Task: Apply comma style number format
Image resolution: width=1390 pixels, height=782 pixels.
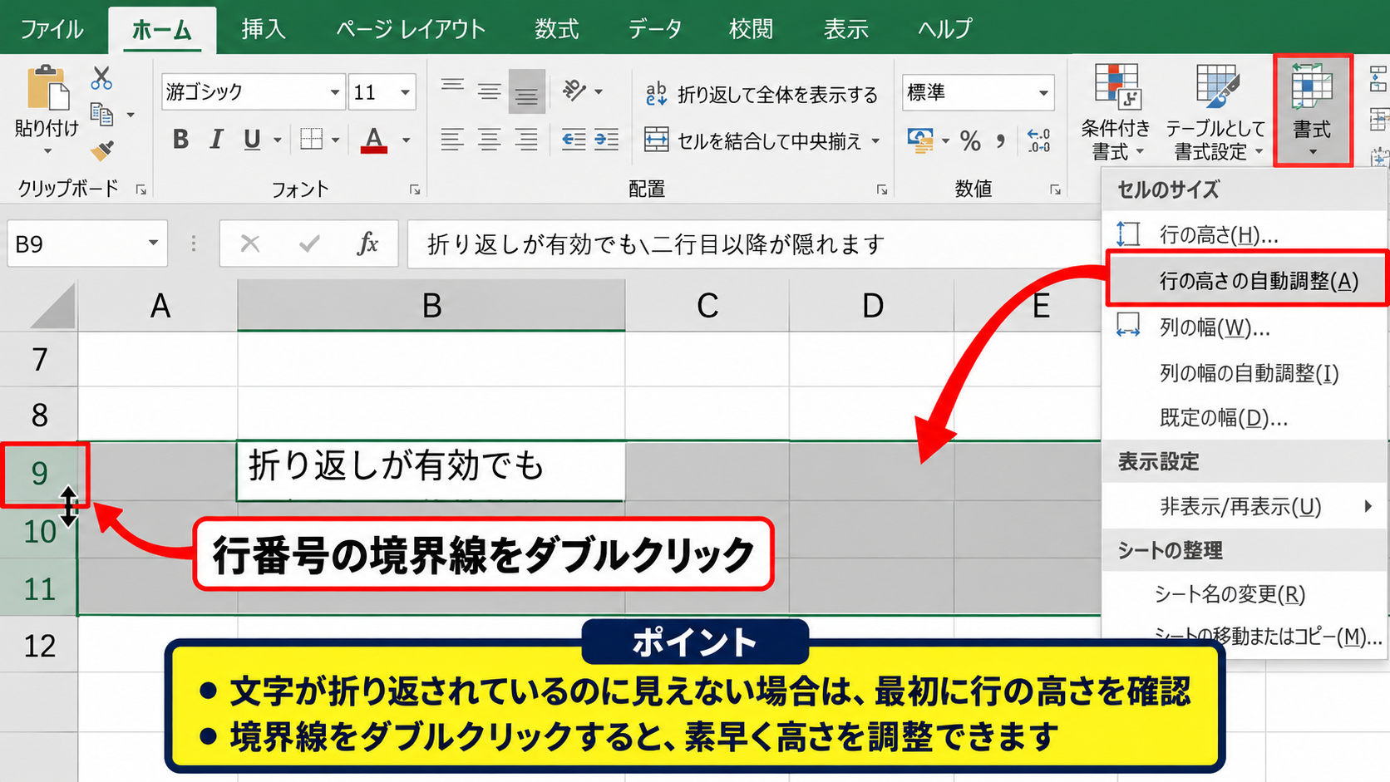Action: coord(1001,140)
